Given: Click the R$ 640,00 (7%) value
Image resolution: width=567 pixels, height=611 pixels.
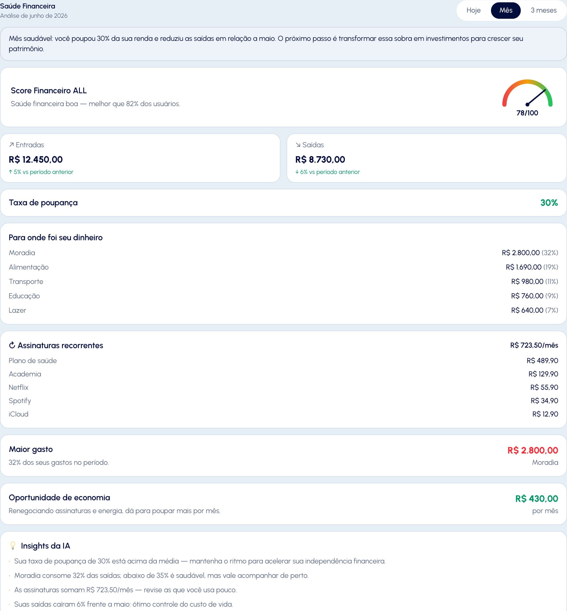Looking at the screenshot, I should (534, 310).
